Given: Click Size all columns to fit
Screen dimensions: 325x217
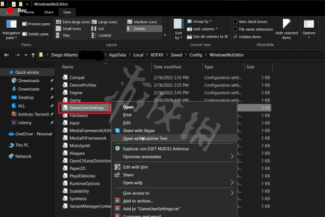Looking at the screenshot, I should 207,37.
